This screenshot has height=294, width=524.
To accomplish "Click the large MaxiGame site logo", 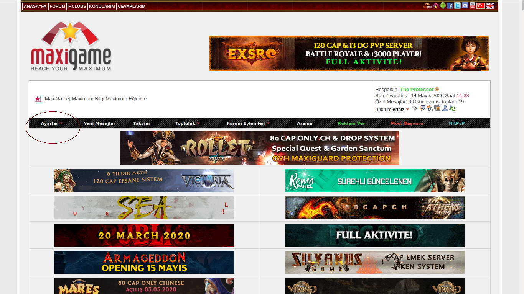I will (x=71, y=46).
